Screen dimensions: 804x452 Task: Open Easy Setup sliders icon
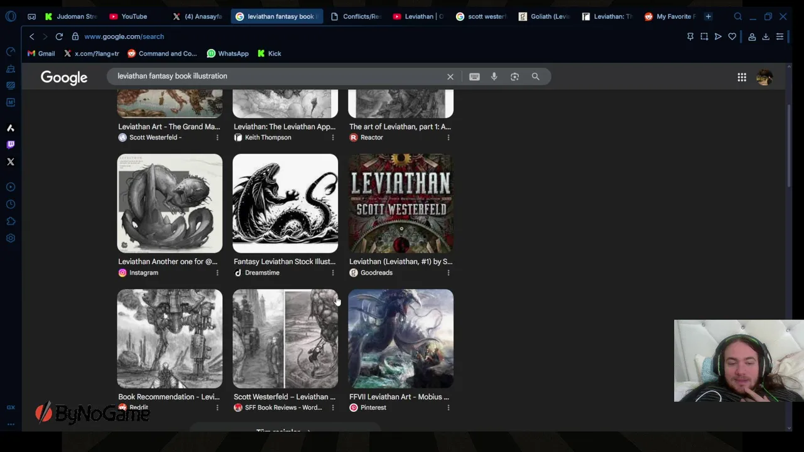780,36
